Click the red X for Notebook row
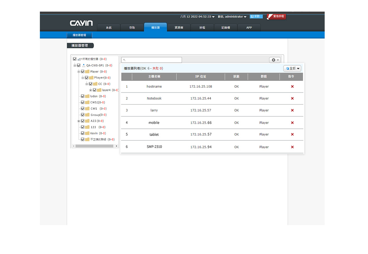368x254 pixels. pyautogui.click(x=292, y=98)
